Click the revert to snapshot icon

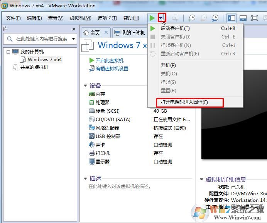(x=203, y=18)
